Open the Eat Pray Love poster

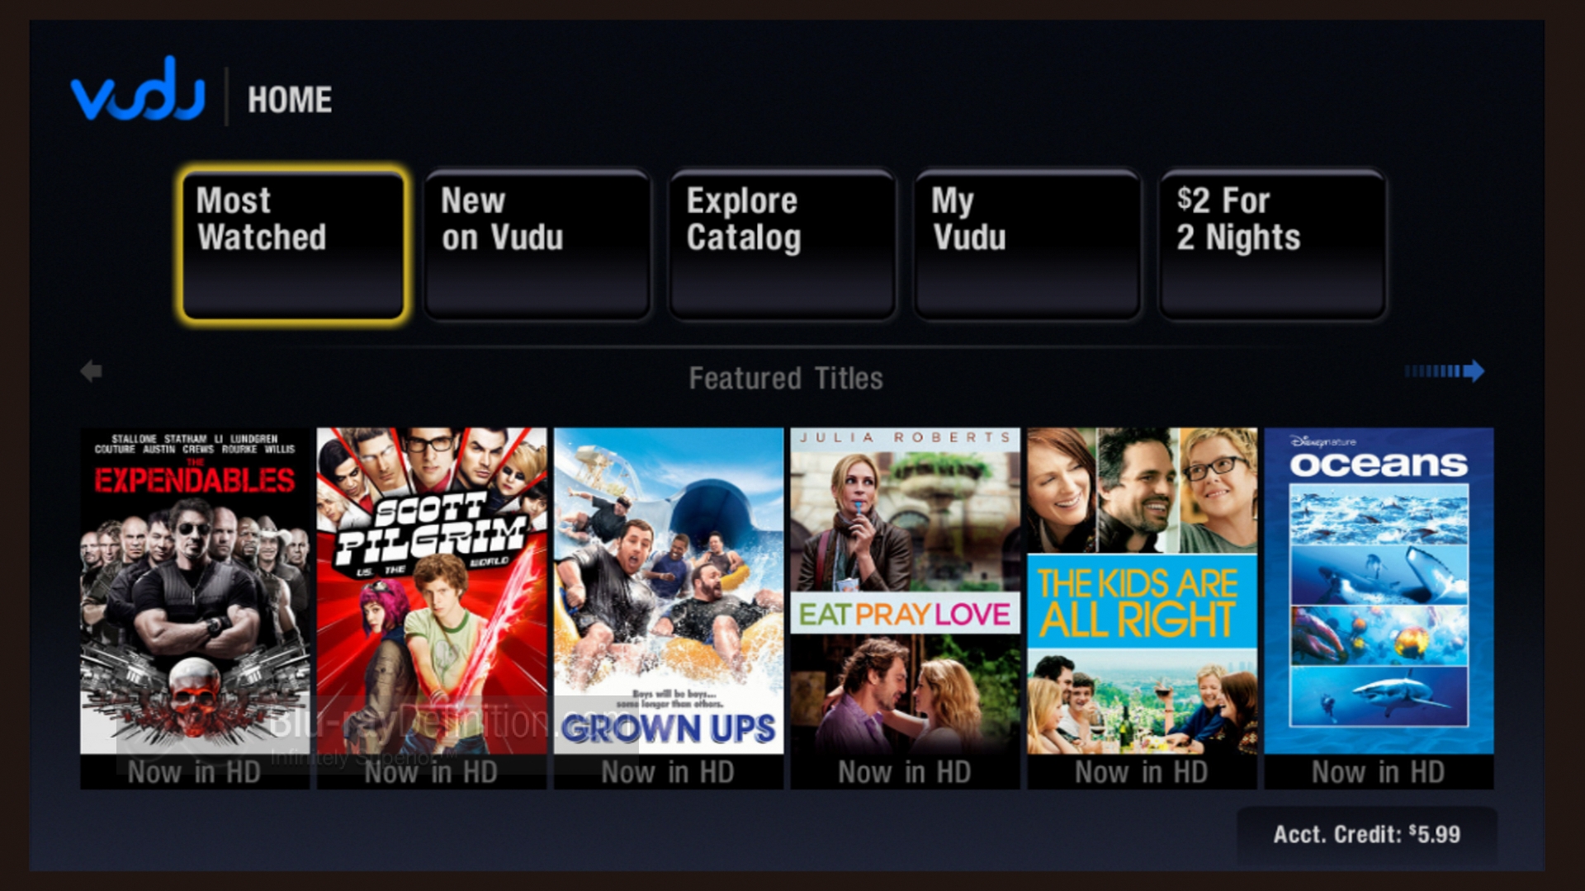tap(906, 591)
